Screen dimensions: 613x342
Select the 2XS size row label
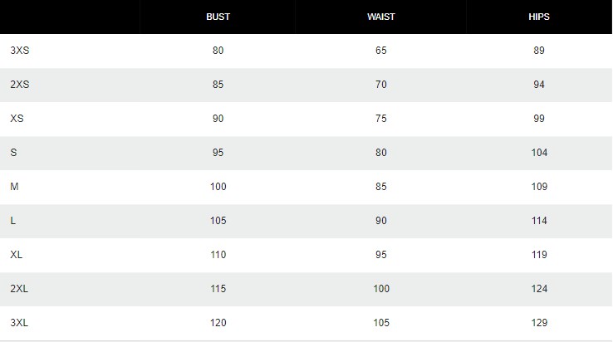[x=20, y=85]
